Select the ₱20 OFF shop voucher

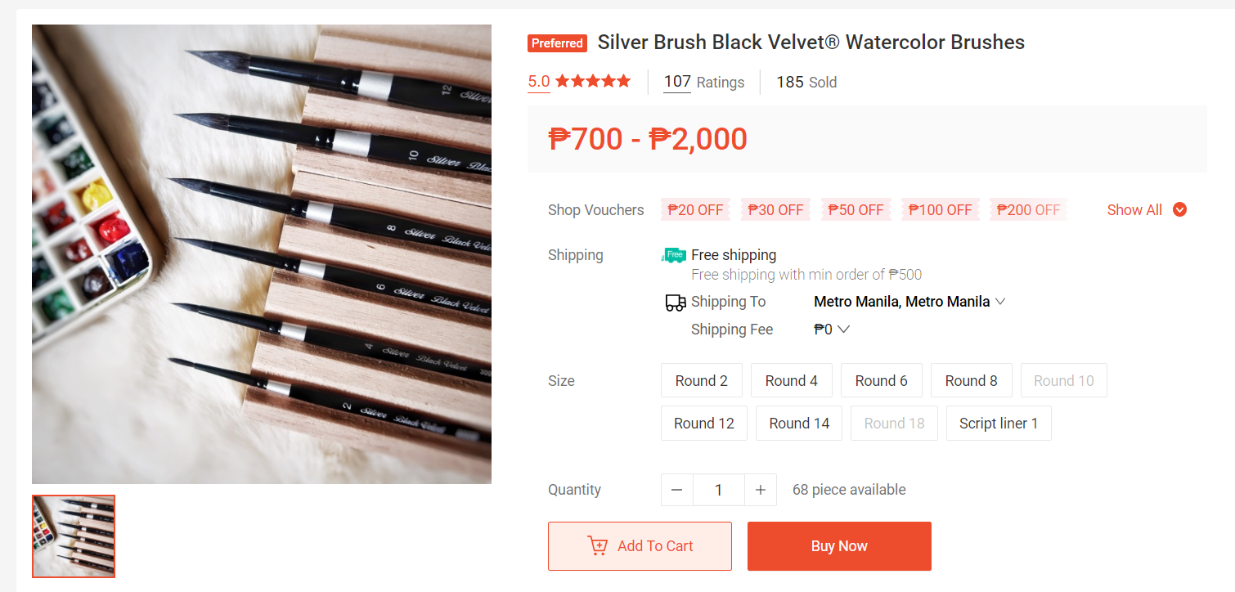click(x=695, y=210)
